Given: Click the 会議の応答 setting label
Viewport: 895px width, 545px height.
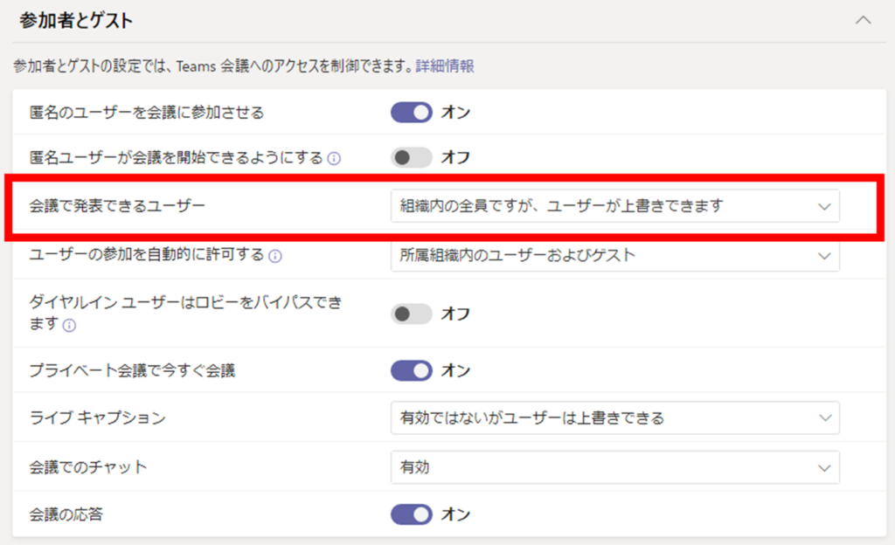Looking at the screenshot, I should click(66, 514).
